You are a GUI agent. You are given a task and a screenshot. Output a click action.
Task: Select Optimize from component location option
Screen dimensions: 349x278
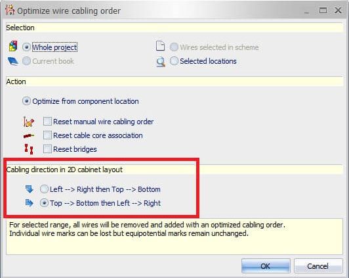coord(26,101)
